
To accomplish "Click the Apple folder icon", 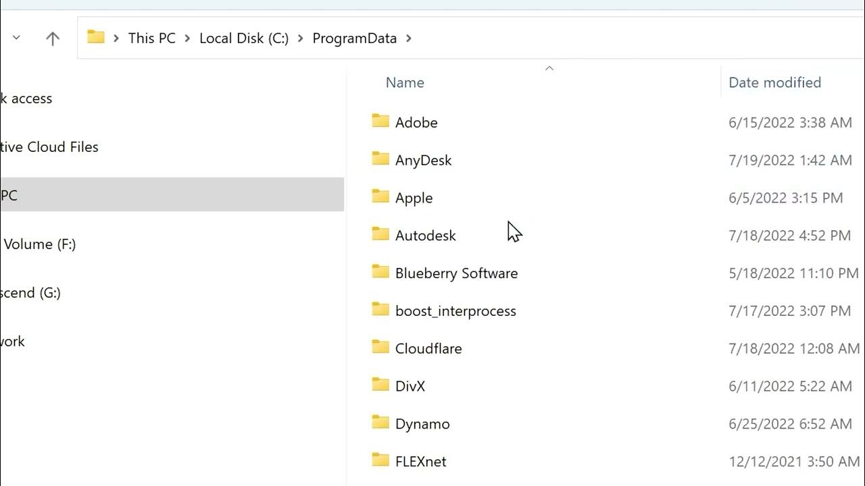I will [380, 197].
